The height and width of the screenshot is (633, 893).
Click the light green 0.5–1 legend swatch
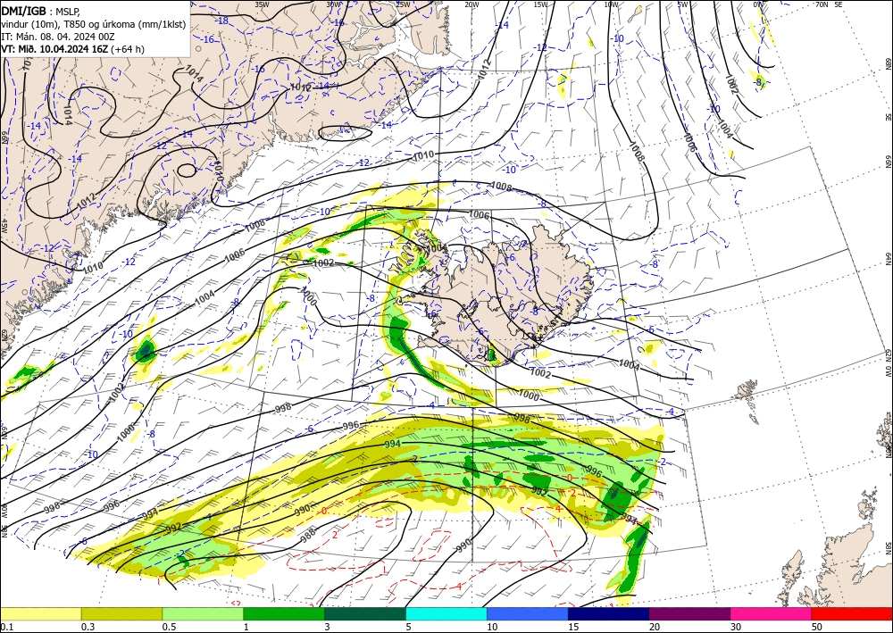203,613
